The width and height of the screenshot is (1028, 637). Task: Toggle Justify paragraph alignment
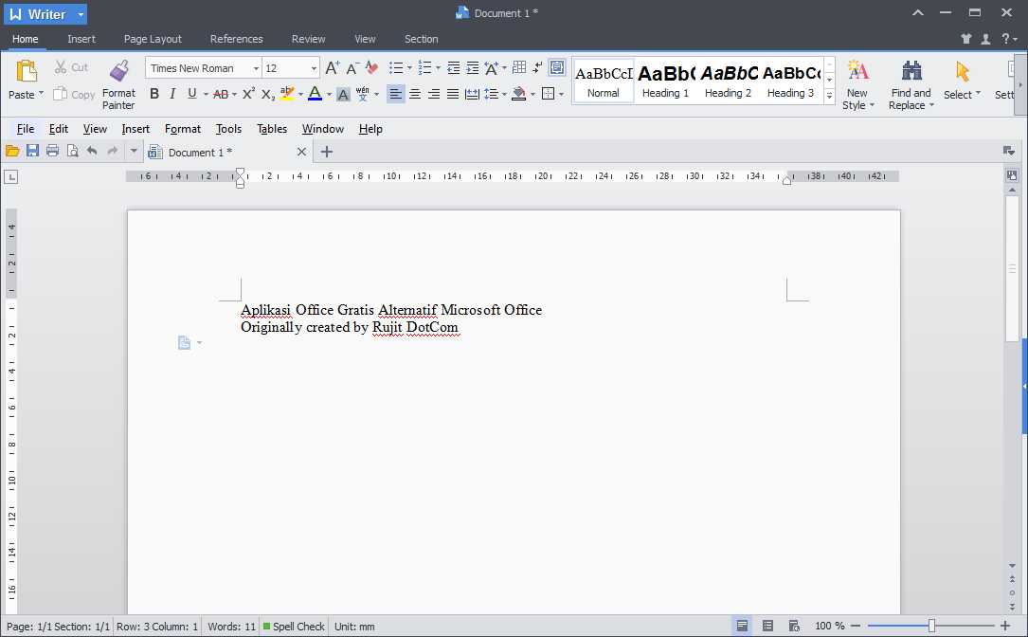[x=452, y=95]
